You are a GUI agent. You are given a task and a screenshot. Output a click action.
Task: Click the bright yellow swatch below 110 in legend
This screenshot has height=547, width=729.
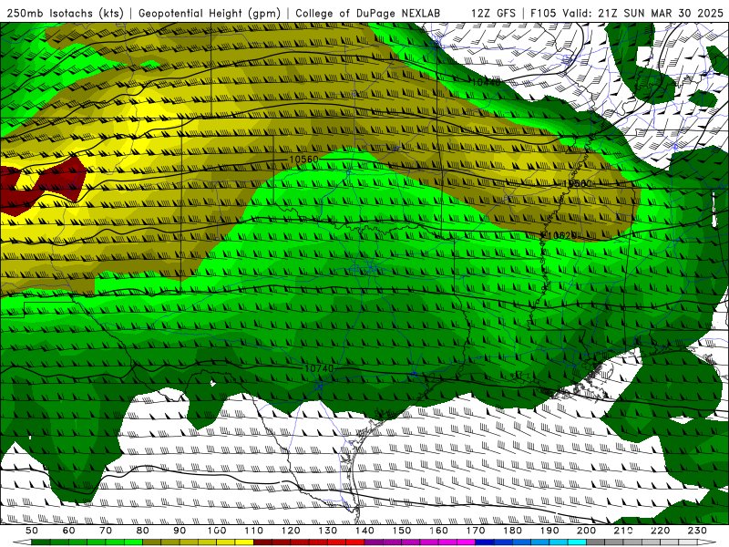point(244,542)
